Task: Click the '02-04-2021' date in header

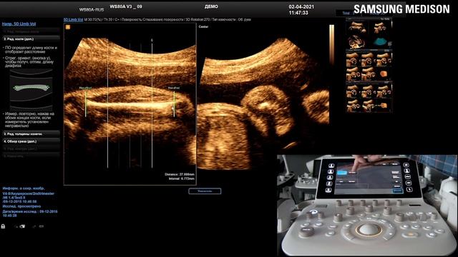Action: 301,6
